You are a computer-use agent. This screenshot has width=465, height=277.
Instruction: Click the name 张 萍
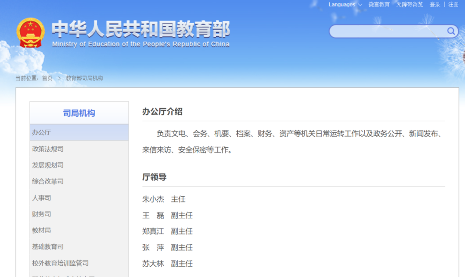pos(153,247)
